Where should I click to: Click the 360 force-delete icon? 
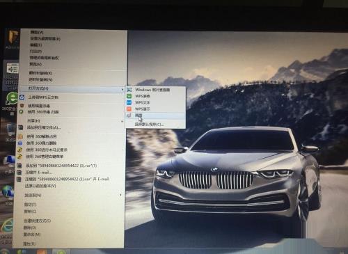[20, 143]
